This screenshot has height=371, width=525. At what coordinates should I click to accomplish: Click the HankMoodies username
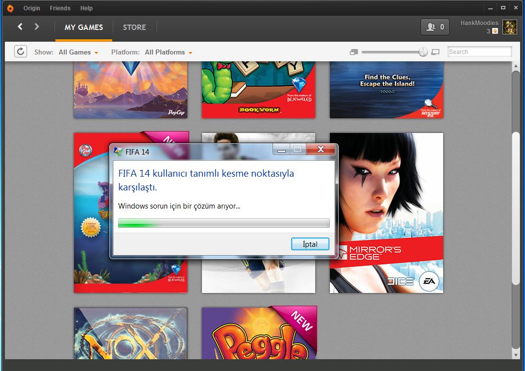click(479, 23)
